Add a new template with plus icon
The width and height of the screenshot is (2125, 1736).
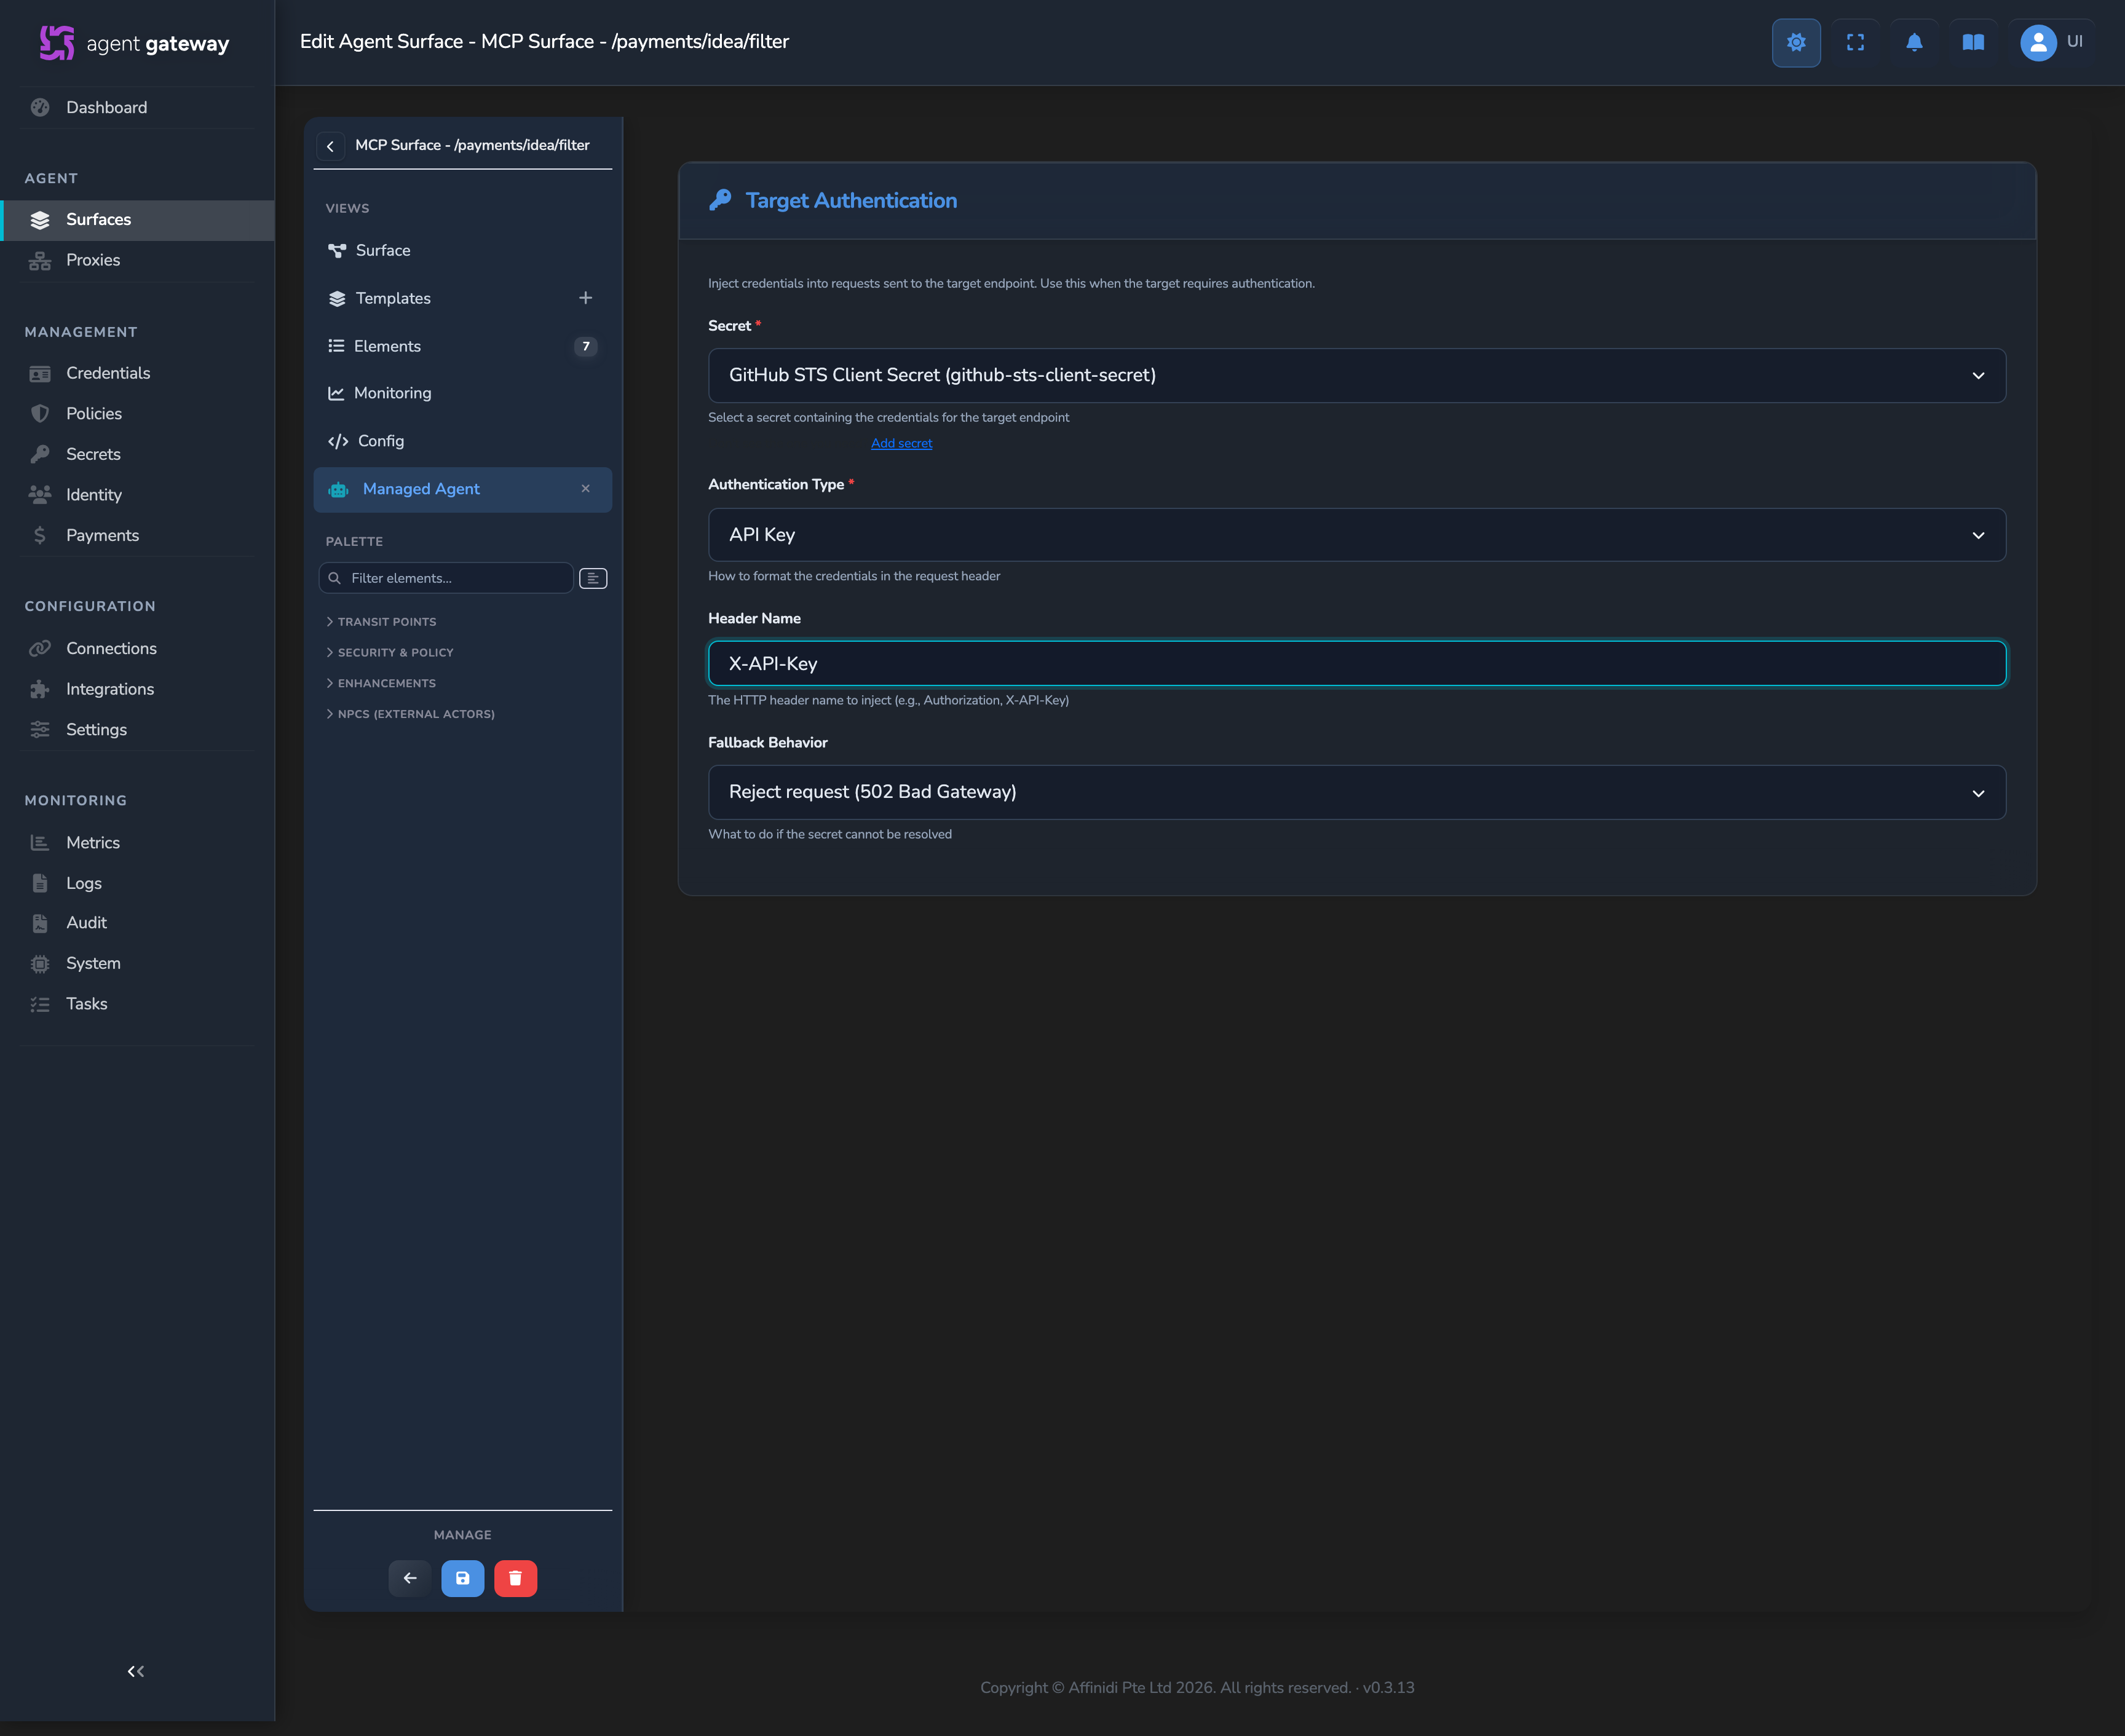click(x=586, y=298)
